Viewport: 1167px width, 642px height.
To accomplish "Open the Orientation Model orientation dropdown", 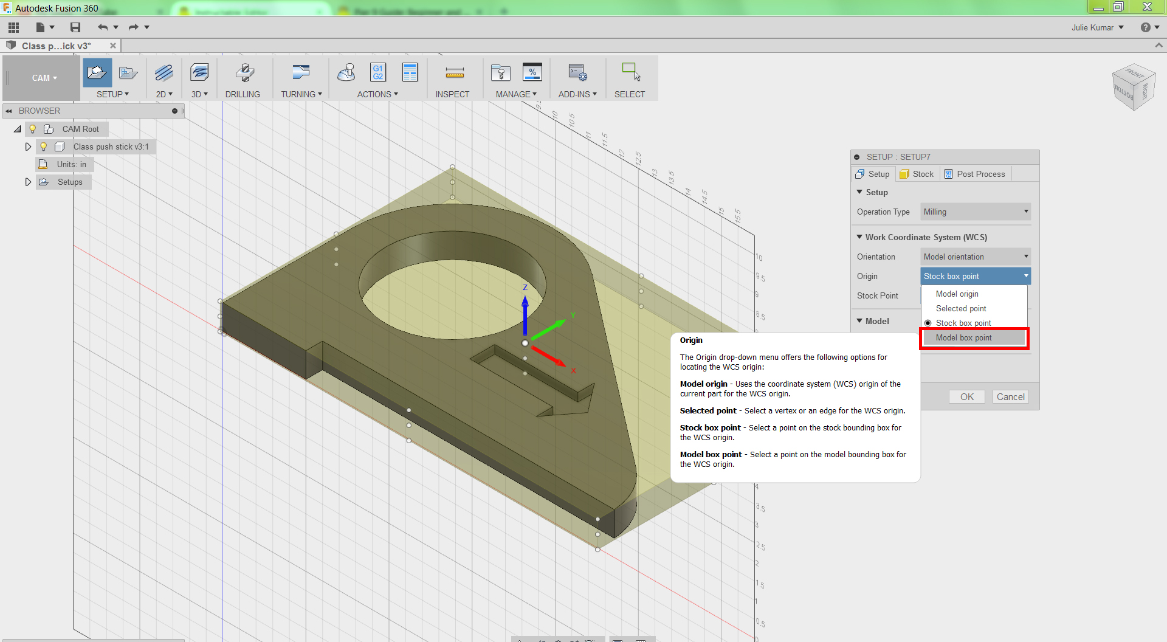I will 976,257.
